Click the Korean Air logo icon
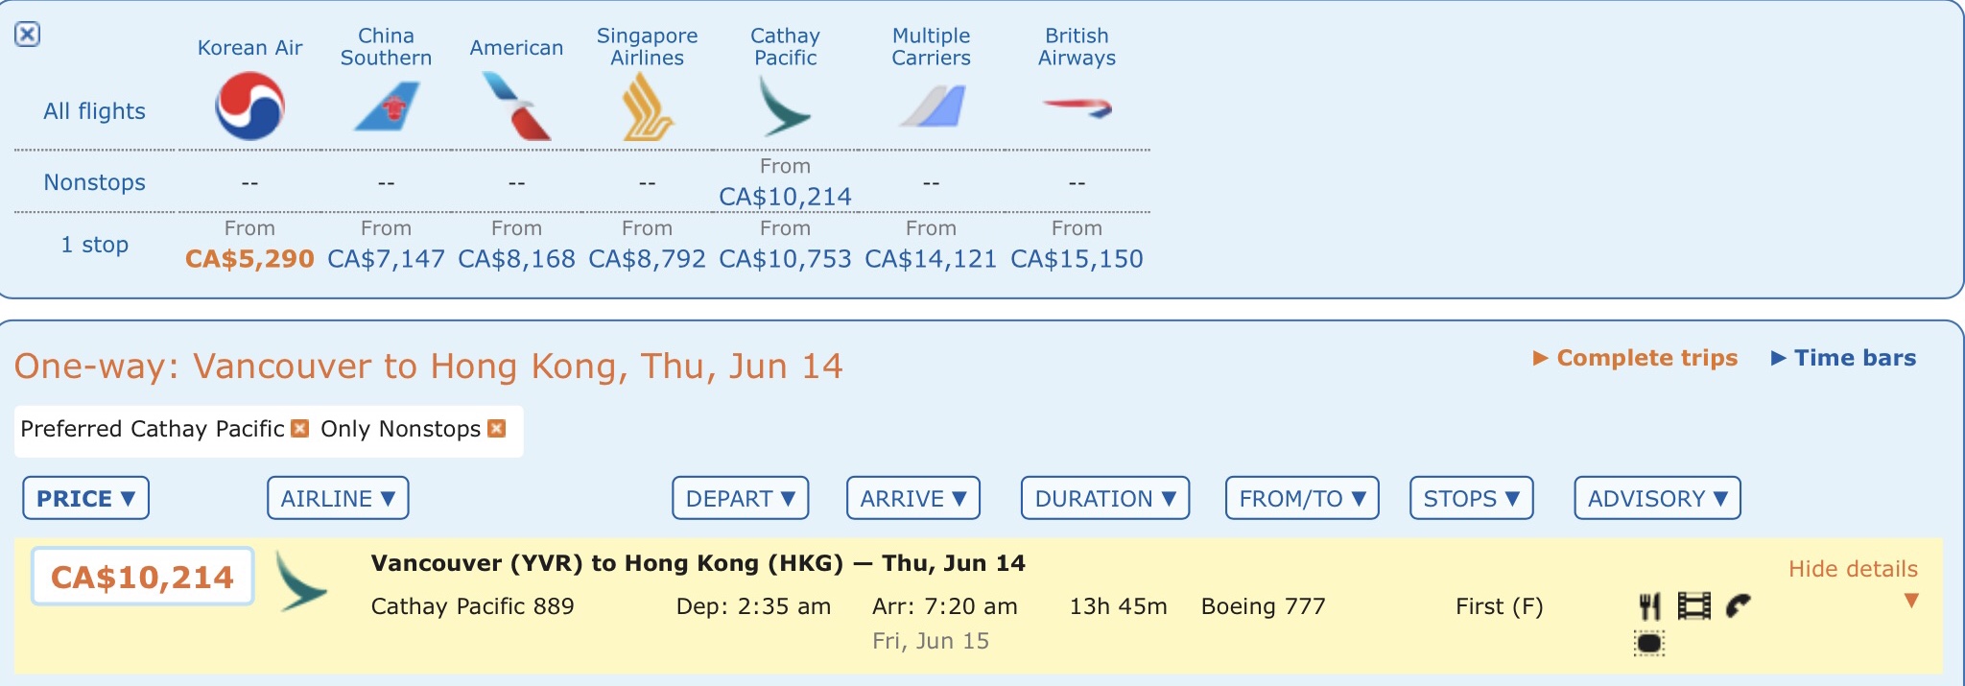The width and height of the screenshot is (1965, 686). (249, 106)
